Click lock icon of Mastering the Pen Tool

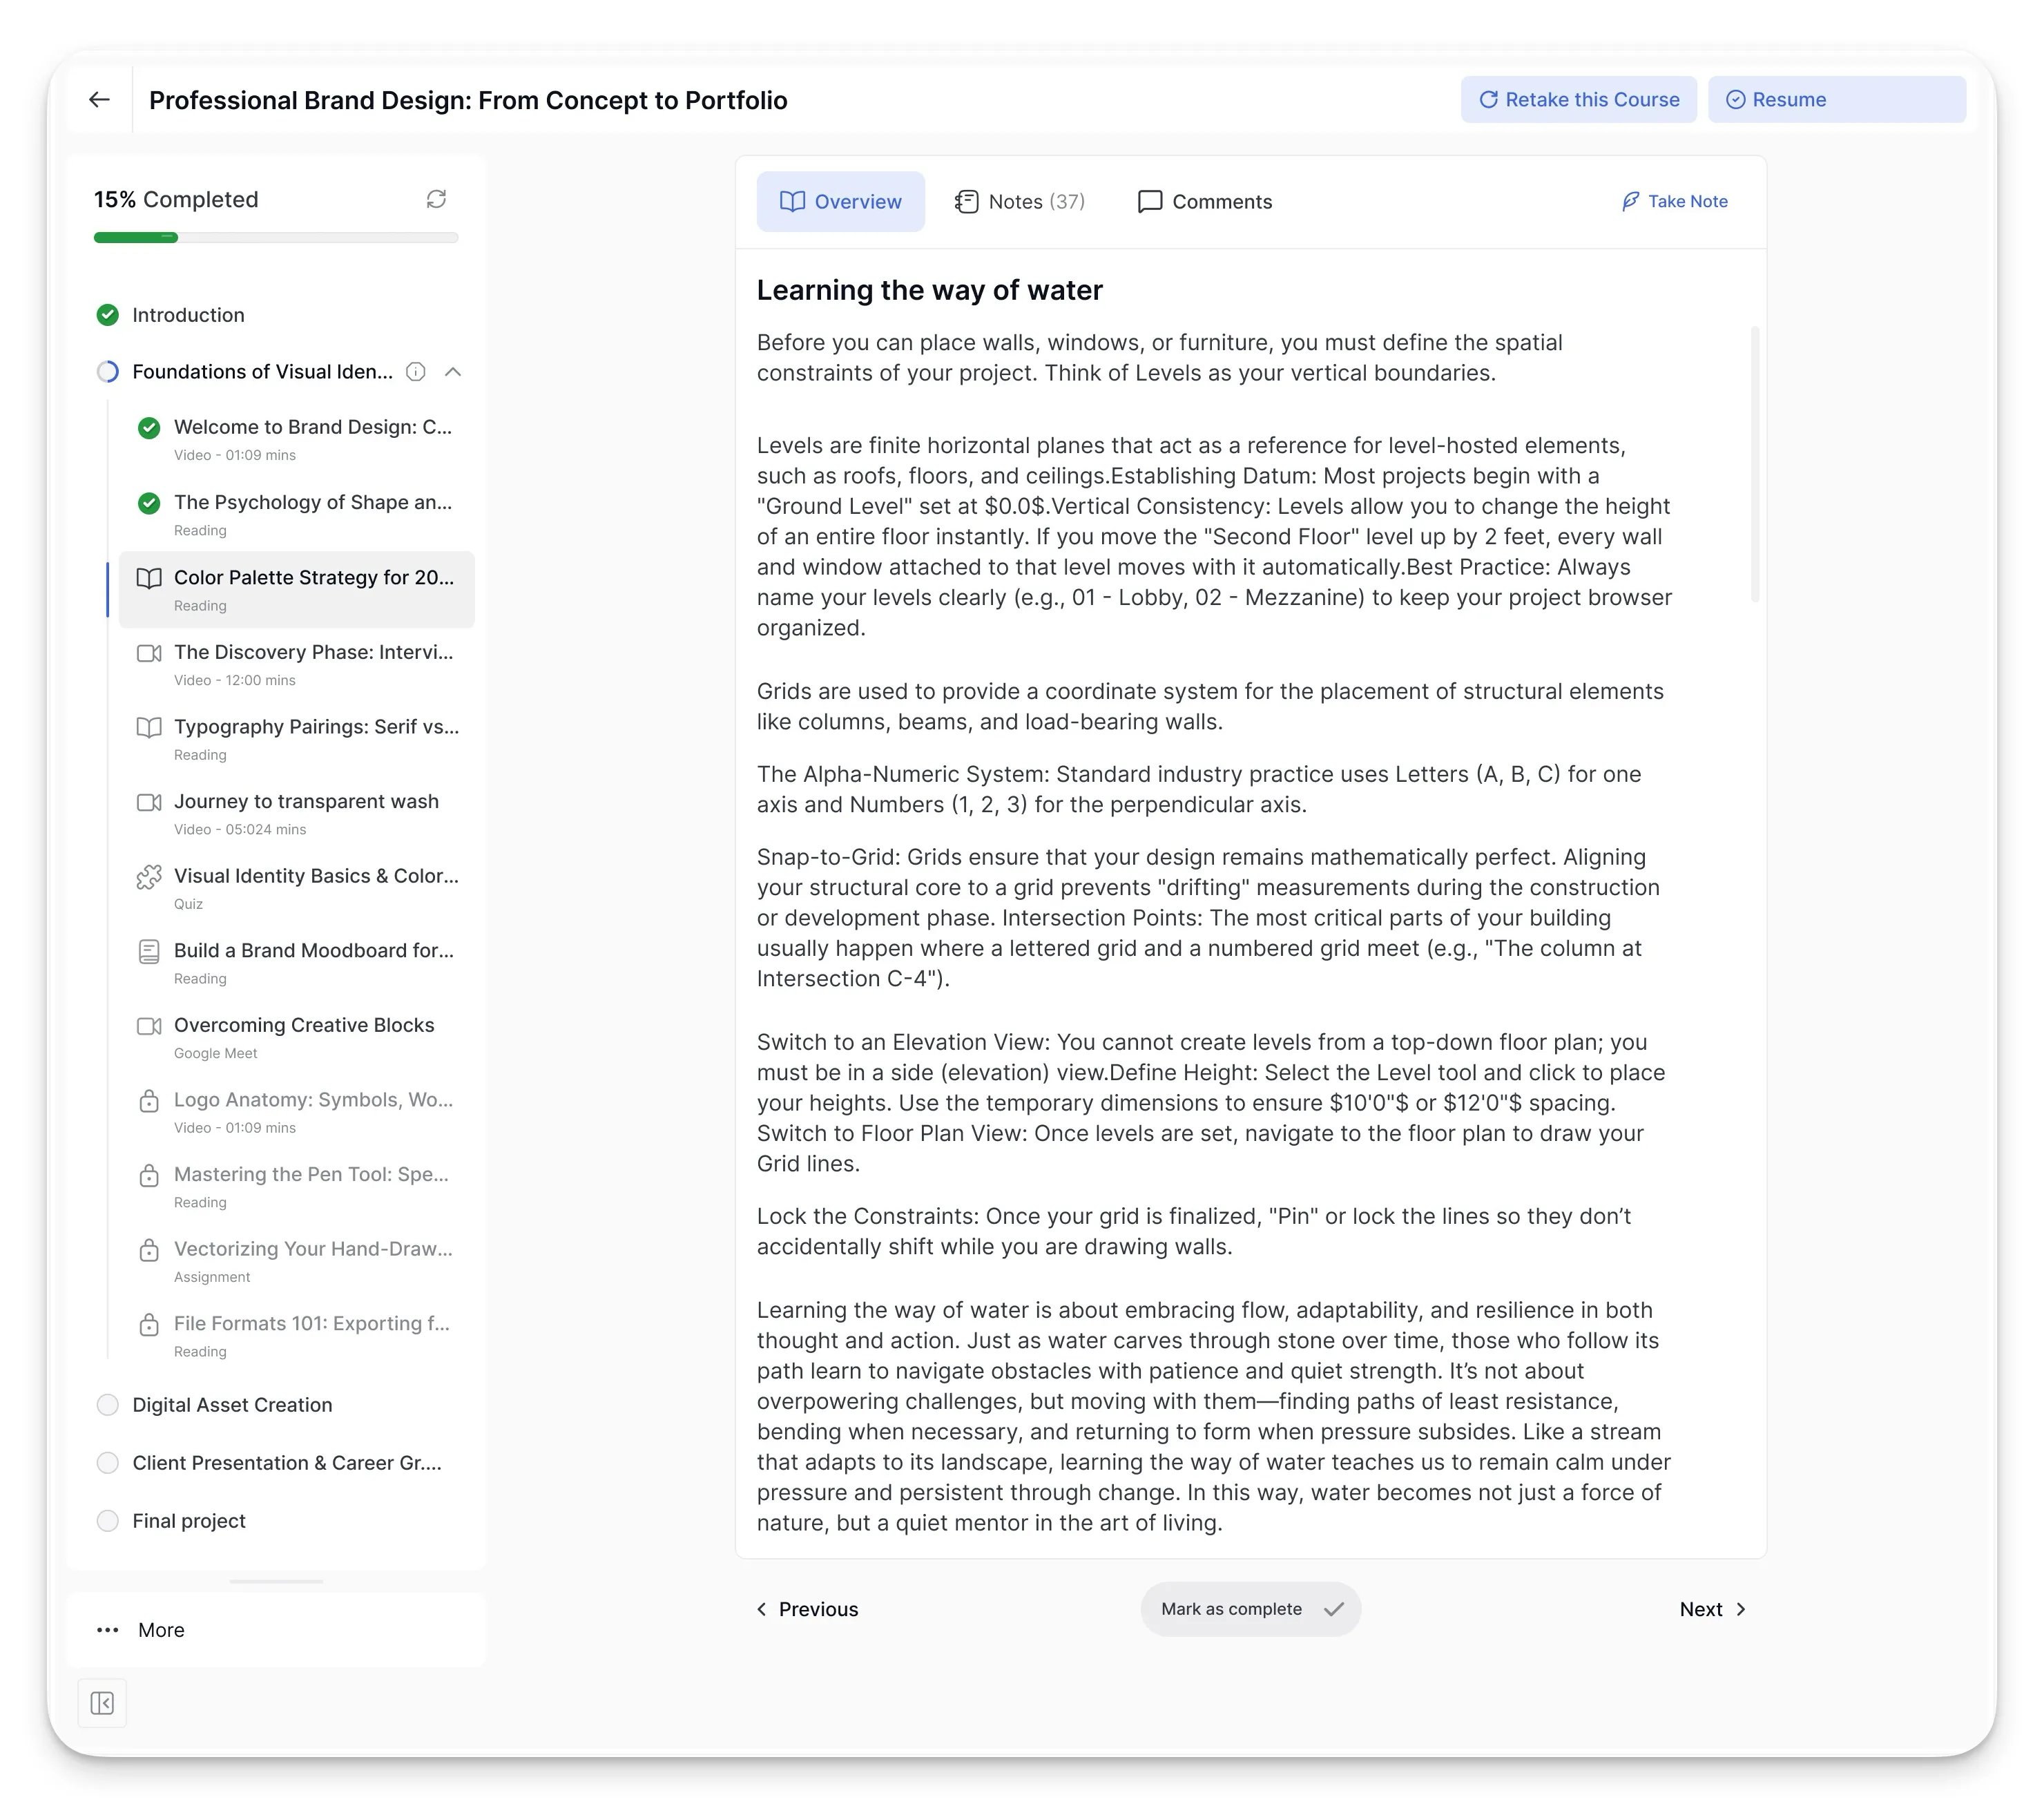click(x=149, y=1175)
